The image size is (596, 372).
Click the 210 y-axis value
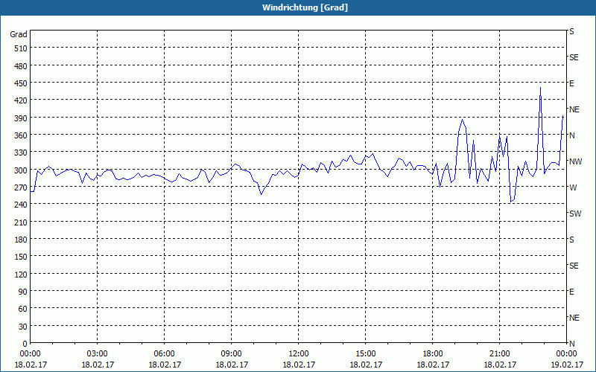point(21,222)
